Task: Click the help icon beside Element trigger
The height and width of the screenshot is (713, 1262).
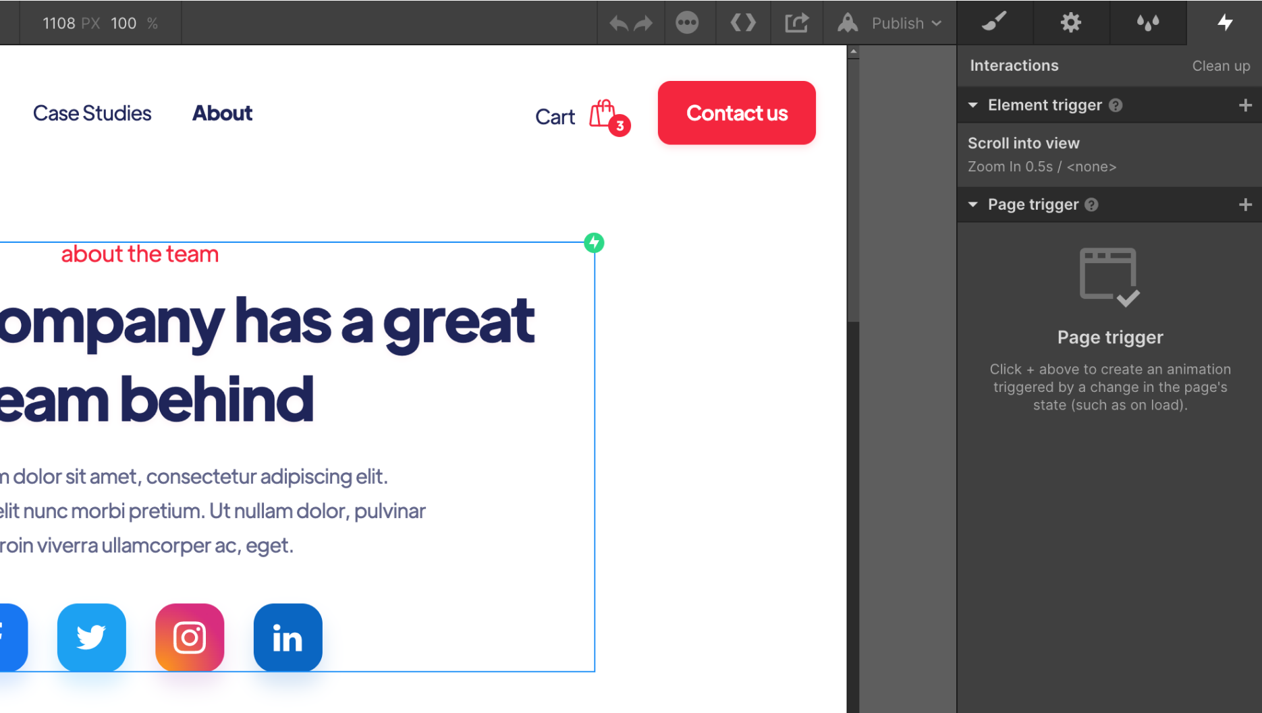Action: 1116,105
